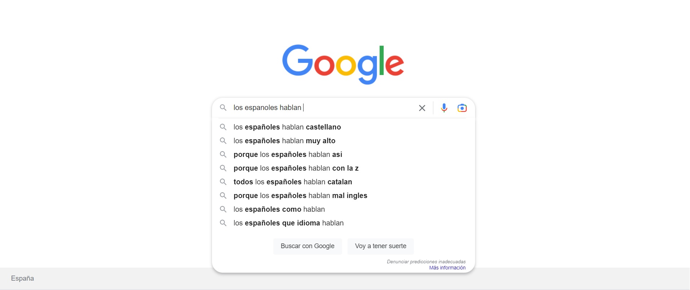
Task: Click magnifier icon beside 'que idioma hablan' suggestion
Action: pos(223,223)
